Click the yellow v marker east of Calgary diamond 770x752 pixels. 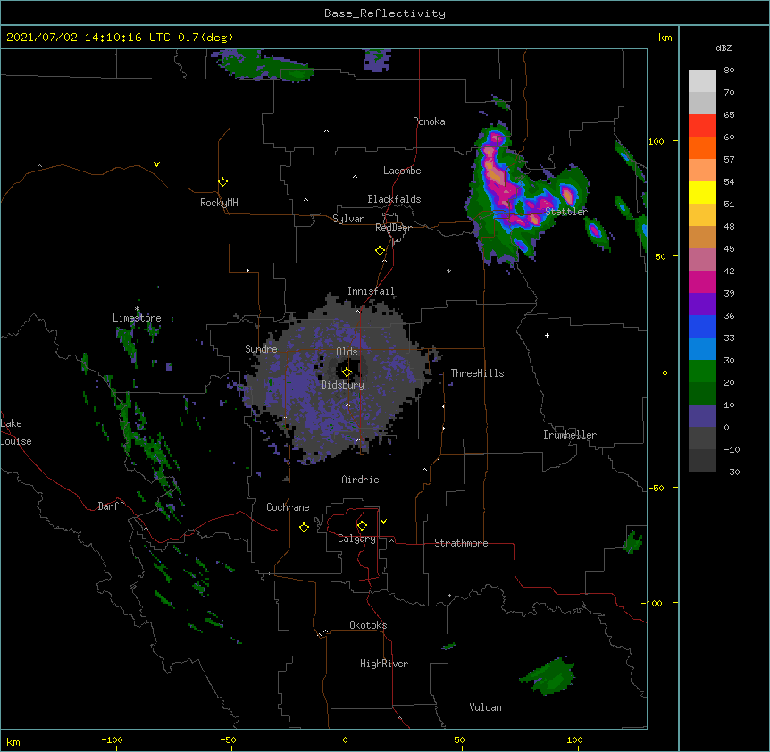pyautogui.click(x=383, y=522)
